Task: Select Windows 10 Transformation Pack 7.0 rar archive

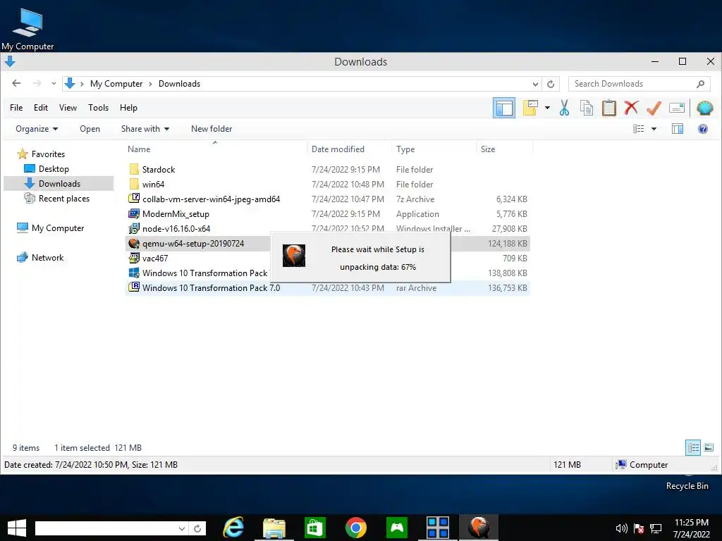Action: [211, 288]
